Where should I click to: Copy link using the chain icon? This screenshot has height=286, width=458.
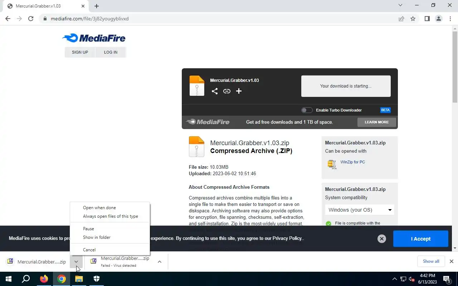226,91
